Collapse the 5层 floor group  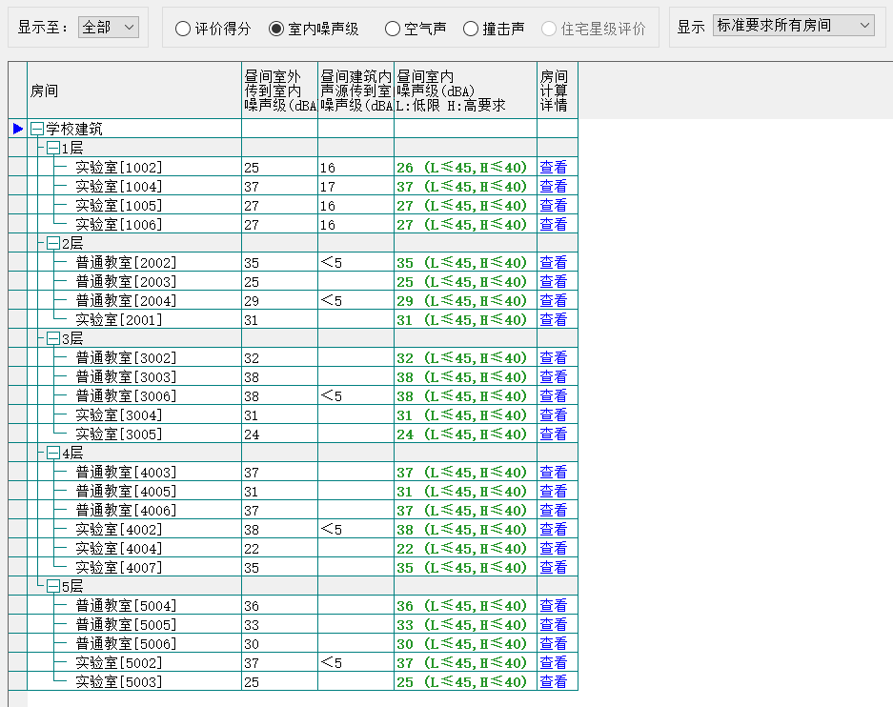[53, 586]
